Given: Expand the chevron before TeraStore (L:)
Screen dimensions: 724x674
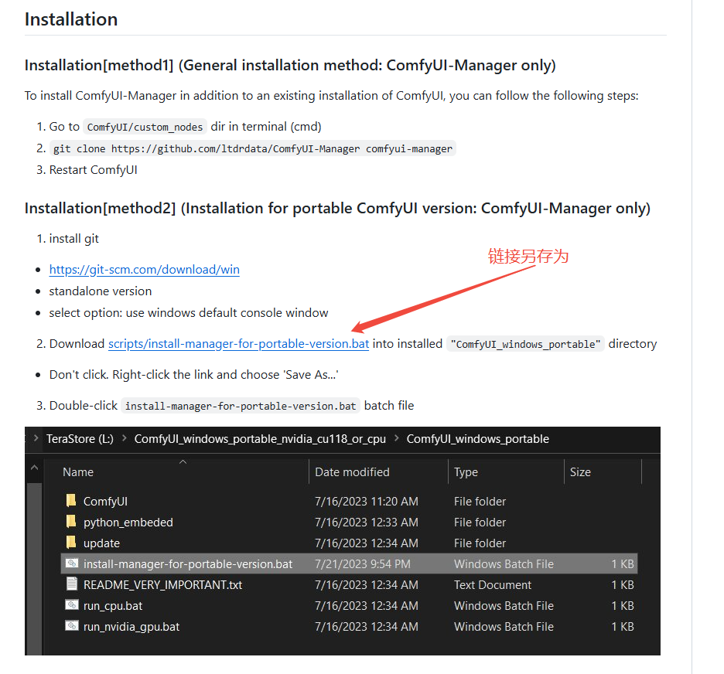Looking at the screenshot, I should click(x=35, y=438).
